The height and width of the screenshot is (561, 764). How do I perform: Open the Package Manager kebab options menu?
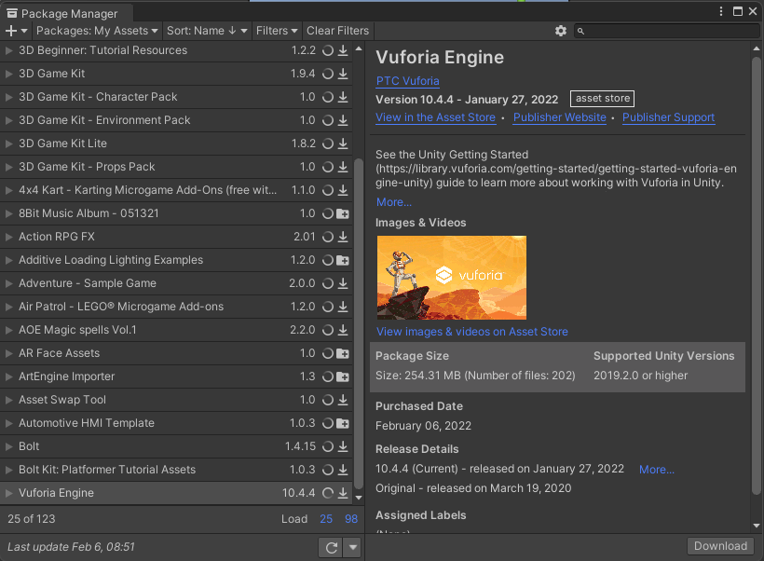[x=720, y=12]
